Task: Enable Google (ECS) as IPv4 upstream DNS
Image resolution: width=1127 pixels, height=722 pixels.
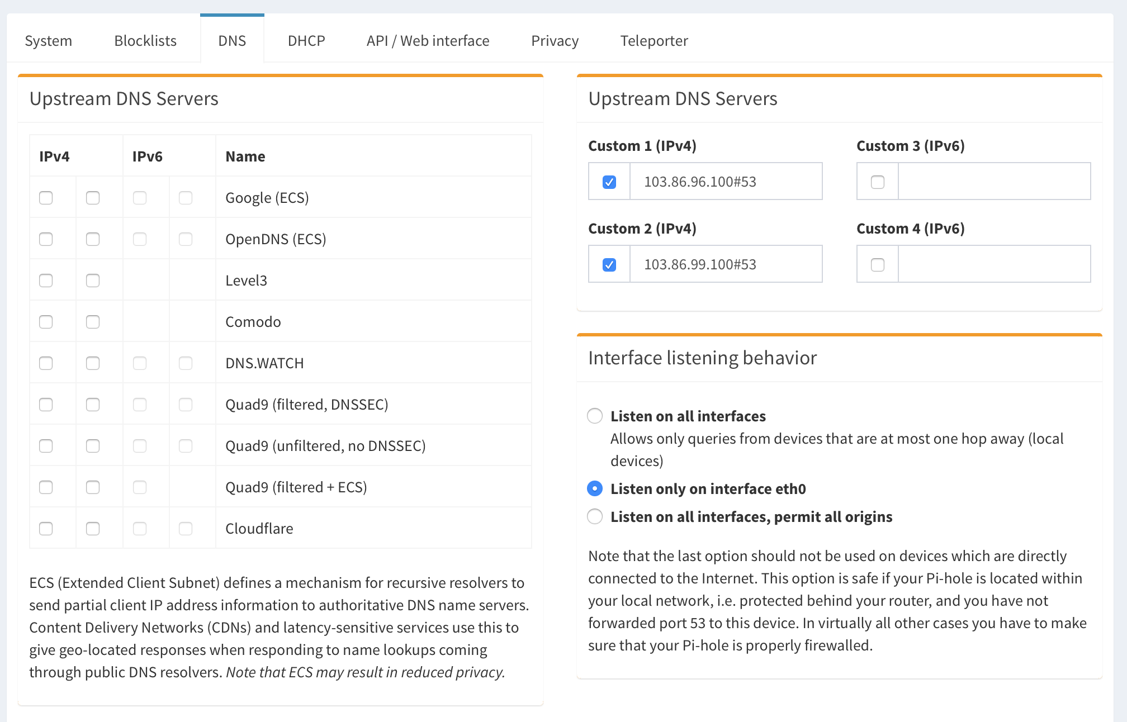Action: coord(45,197)
